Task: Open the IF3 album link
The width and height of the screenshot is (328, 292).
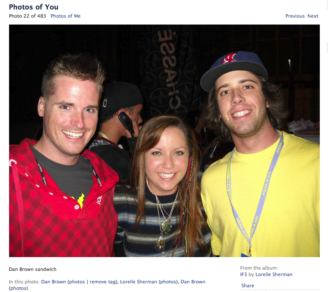Action: [x=243, y=274]
